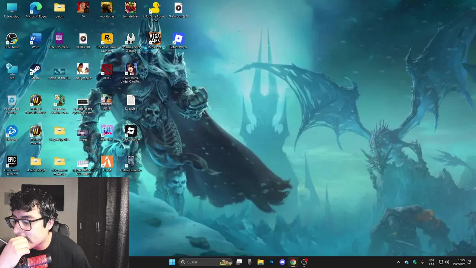Open Windows Security tray icon

[414, 262]
